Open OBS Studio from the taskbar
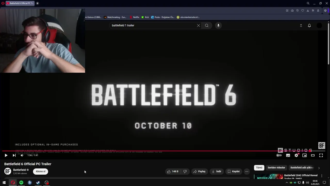Screen dimensions: 330x186 46,183
